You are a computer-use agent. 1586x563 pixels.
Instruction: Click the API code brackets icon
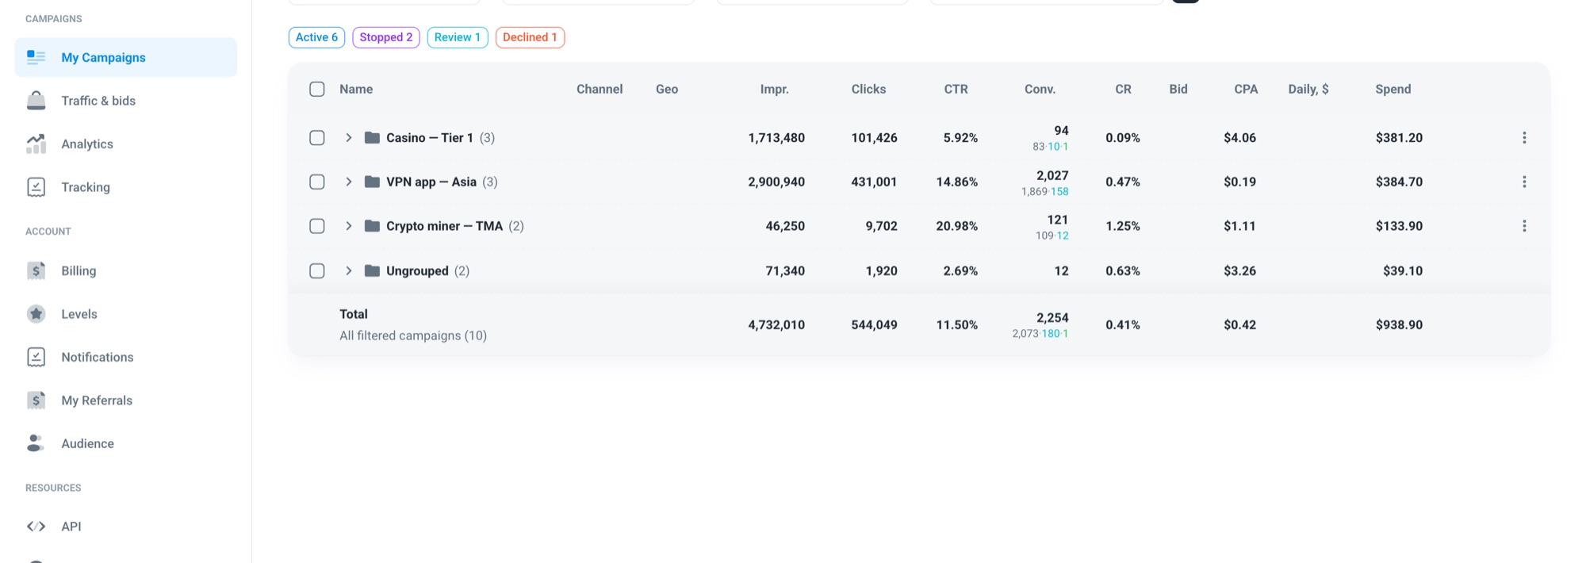click(36, 527)
